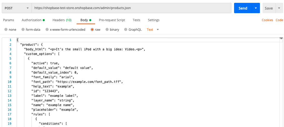Expand the Save options arrow
The width and height of the screenshot is (284, 127).
click(279, 8)
